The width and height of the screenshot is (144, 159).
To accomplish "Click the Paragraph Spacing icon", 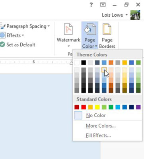I will (2, 26).
